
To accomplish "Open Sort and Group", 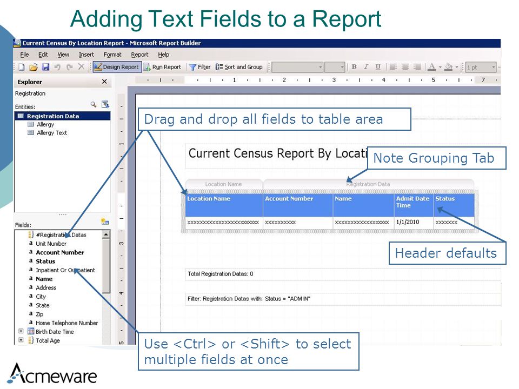I will coord(239,67).
